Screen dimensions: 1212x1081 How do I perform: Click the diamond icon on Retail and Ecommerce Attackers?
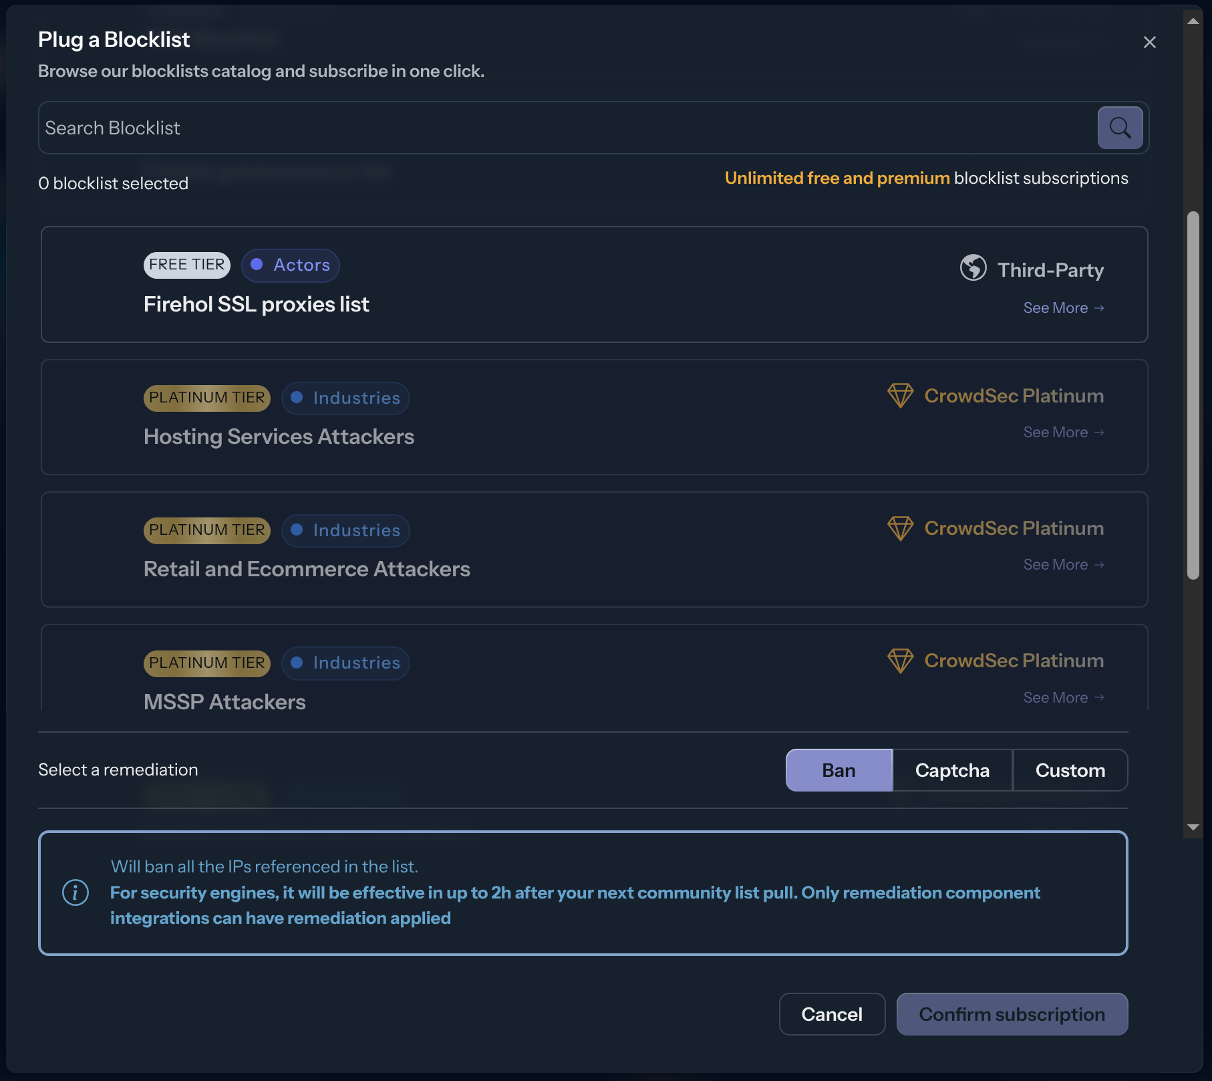tap(900, 528)
